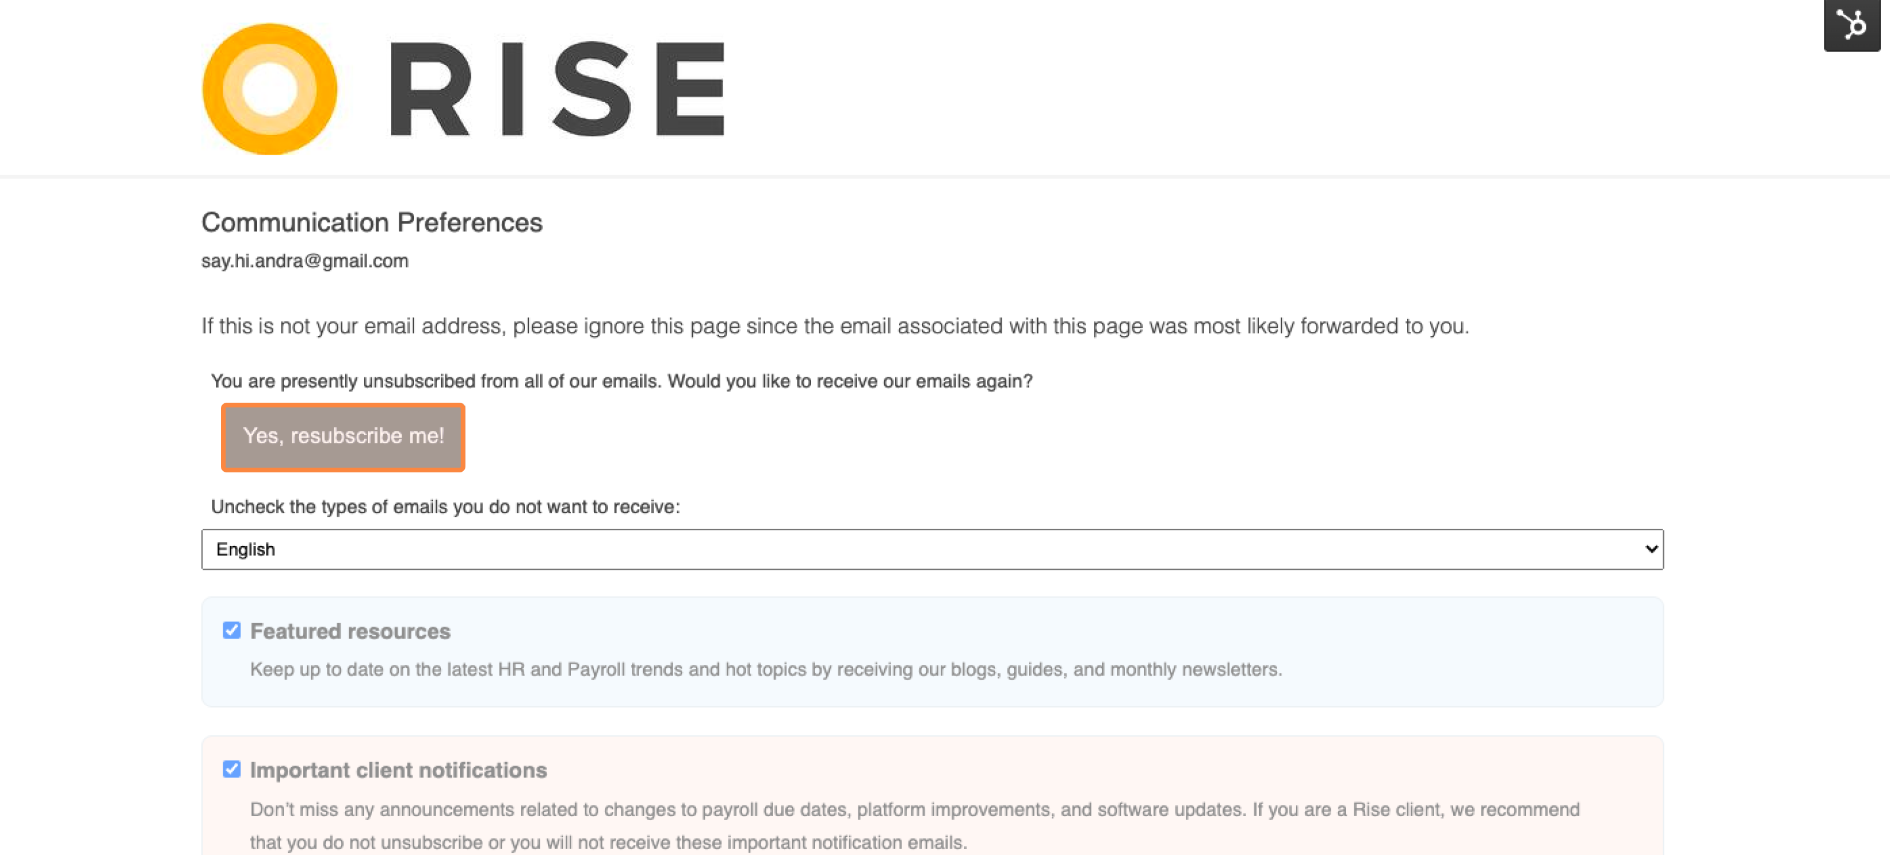Click the 'presently unsubscribed' message text

621,381
